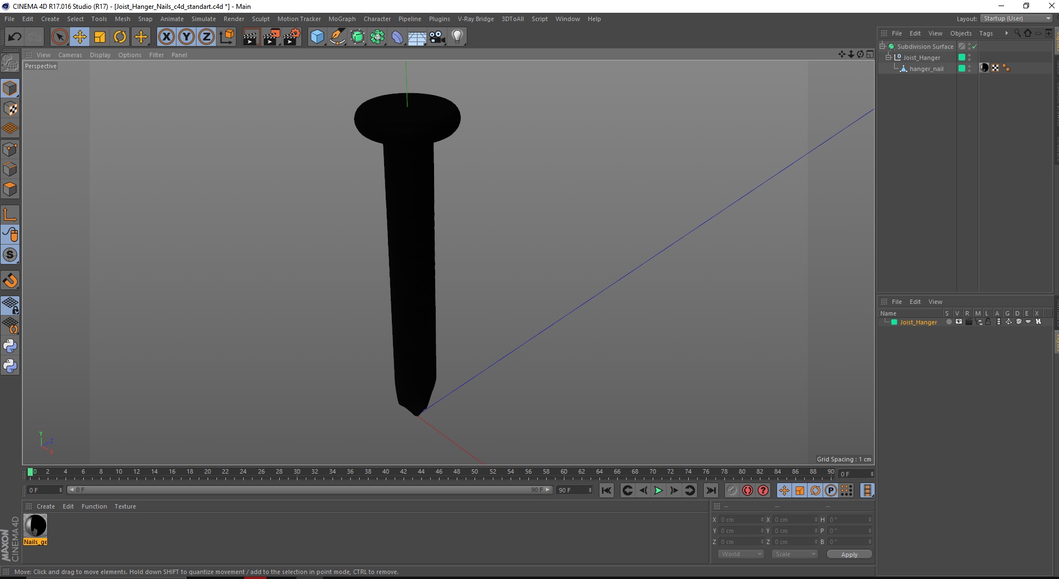Open viewport Display menu
The height and width of the screenshot is (579, 1059).
100,55
